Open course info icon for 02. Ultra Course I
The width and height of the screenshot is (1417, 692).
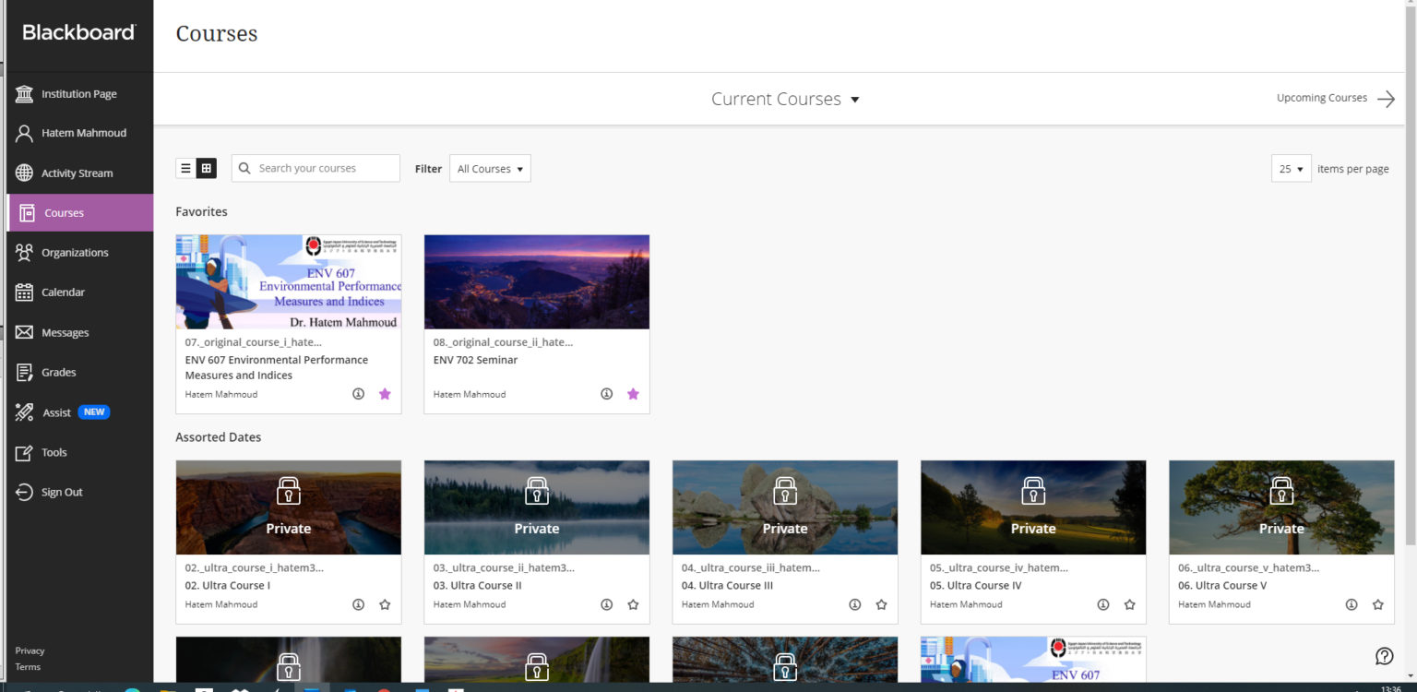click(x=359, y=605)
